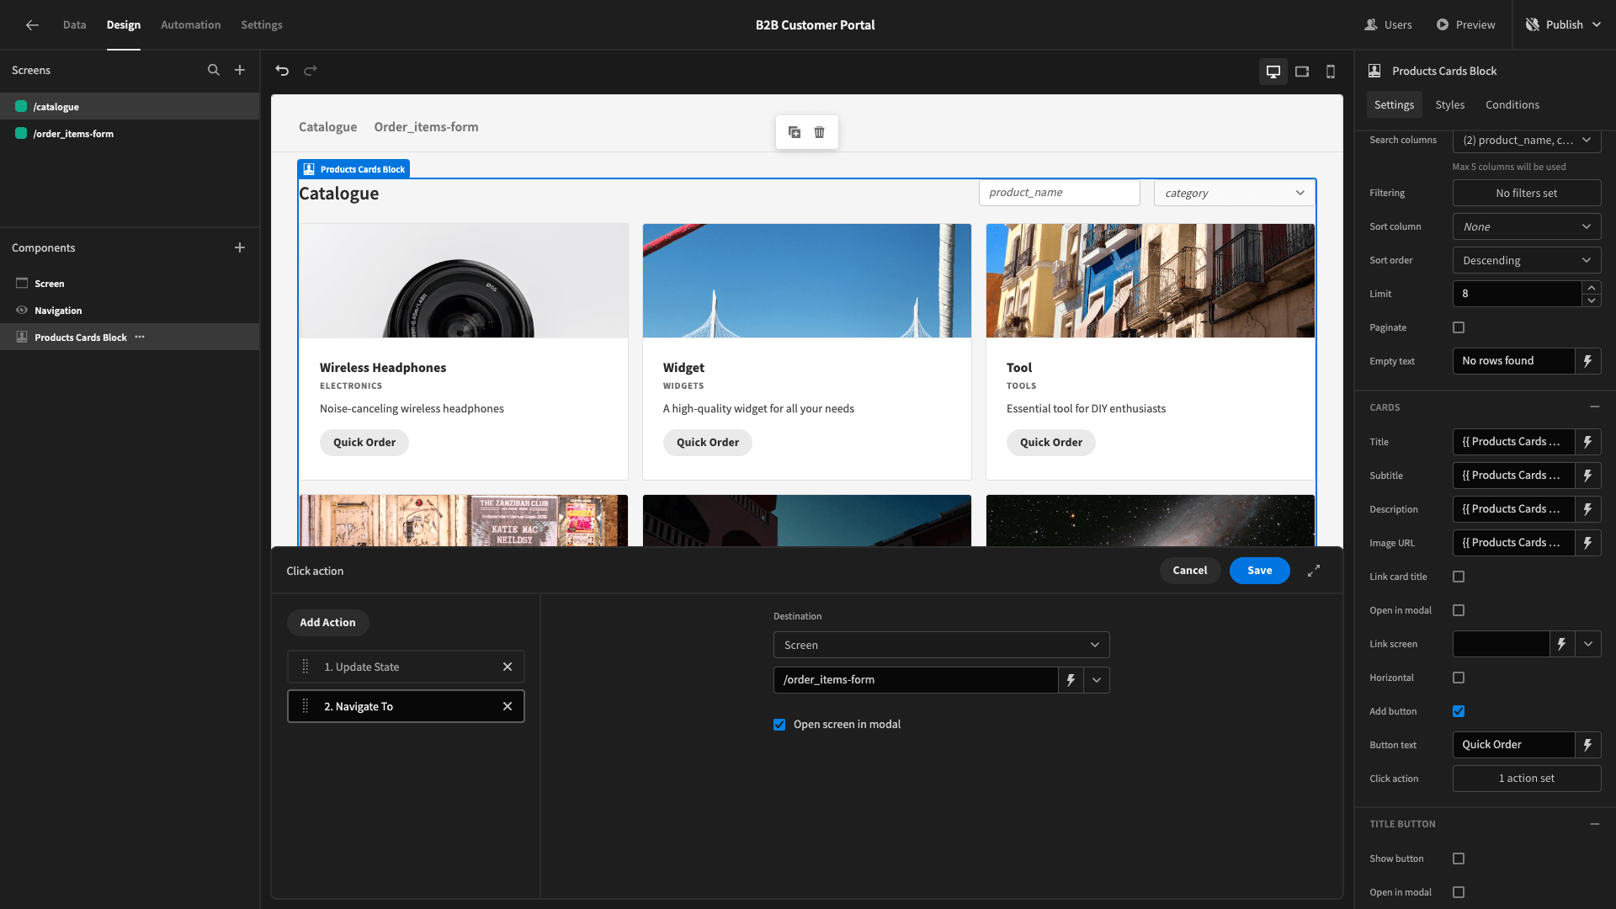The image size is (1616, 909).
Task: Toggle the Paginate checkbox
Action: pos(1459,327)
